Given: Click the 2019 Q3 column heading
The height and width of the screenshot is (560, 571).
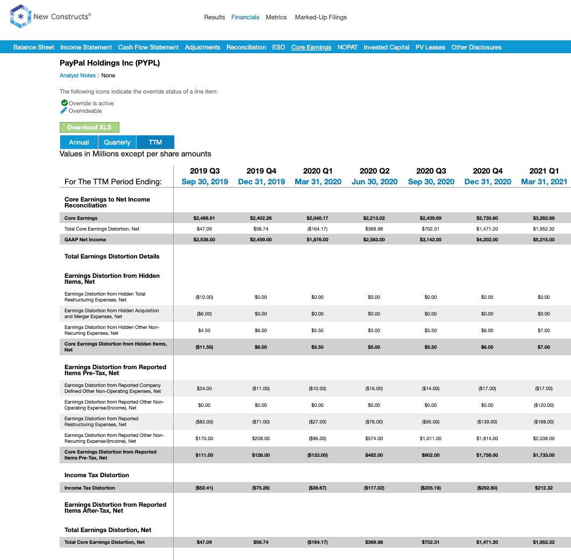Looking at the screenshot, I should [x=205, y=171].
